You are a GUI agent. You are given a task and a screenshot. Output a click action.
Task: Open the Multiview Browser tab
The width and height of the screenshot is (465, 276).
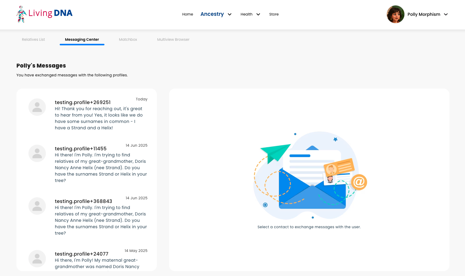point(173,40)
